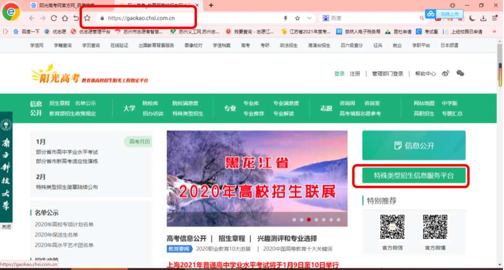Open the WeChat icon in the site header

click(x=460, y=73)
